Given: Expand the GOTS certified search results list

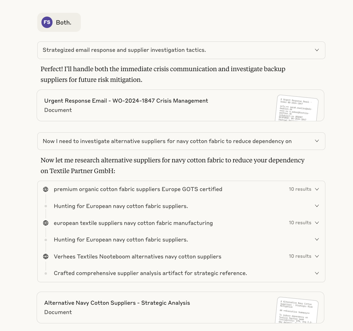Looking at the screenshot, I should pyautogui.click(x=317, y=189).
